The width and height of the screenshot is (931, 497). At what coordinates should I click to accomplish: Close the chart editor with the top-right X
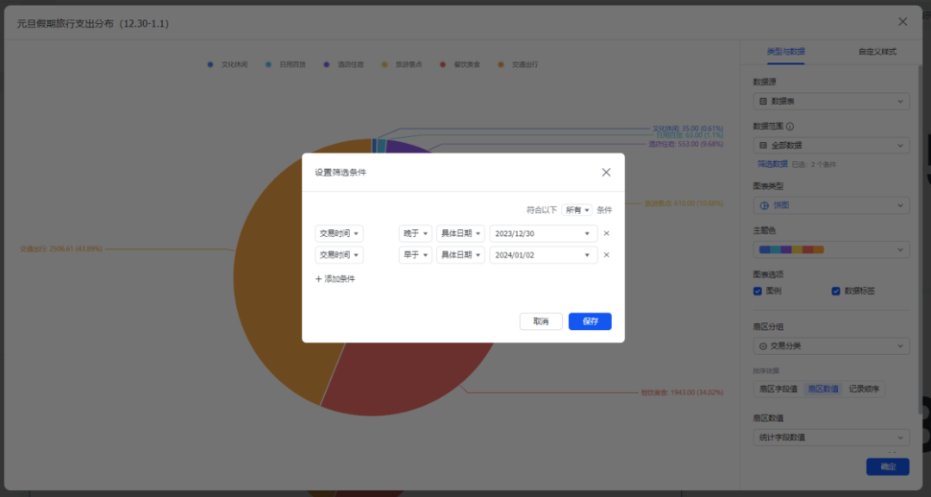903,22
